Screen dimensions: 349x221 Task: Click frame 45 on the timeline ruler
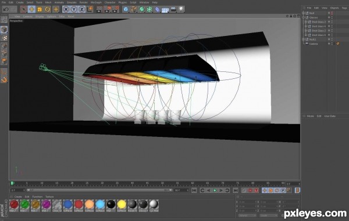147,183
